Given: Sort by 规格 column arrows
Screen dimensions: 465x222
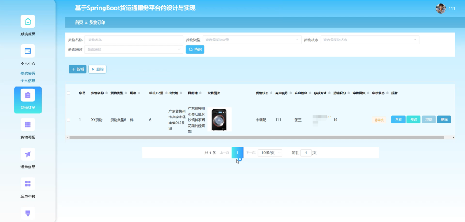Looking at the screenshot, I should click(x=139, y=93).
